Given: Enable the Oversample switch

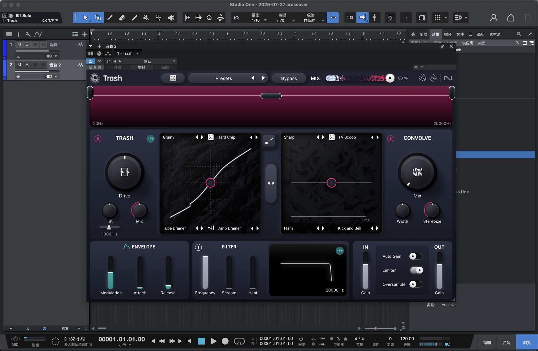Looking at the screenshot, I should 416,284.
